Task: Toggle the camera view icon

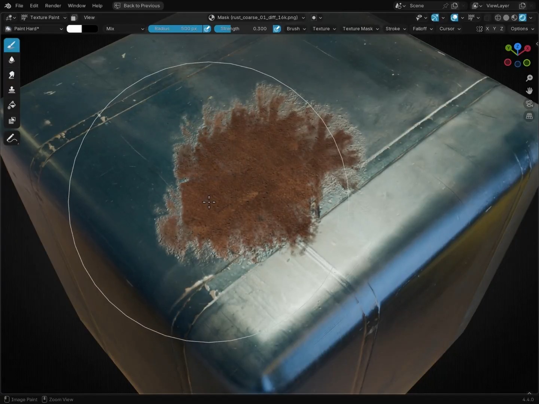Action: [x=529, y=103]
